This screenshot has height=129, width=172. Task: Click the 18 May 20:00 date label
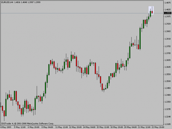click(117, 127)
